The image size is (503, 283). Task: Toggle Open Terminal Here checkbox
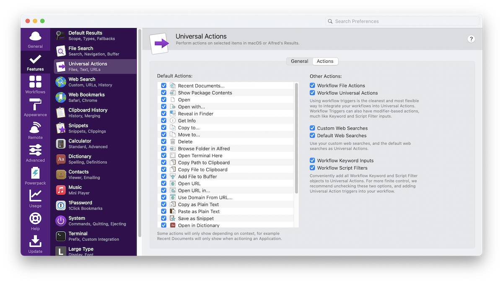[164, 156]
